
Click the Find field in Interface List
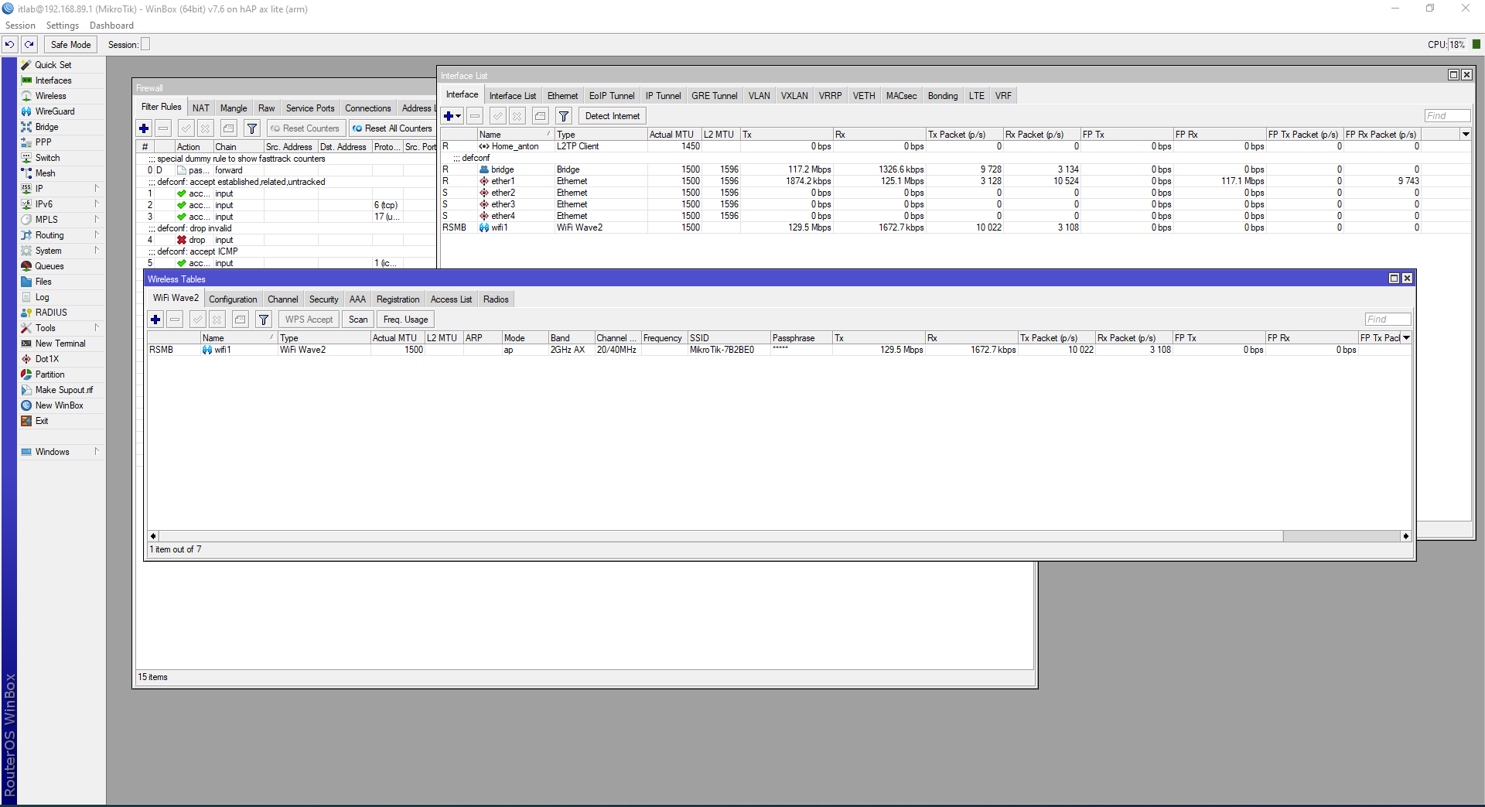(x=1446, y=116)
